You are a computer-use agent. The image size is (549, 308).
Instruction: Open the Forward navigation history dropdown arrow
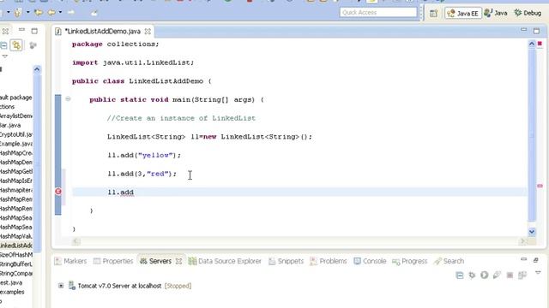coord(60,13)
